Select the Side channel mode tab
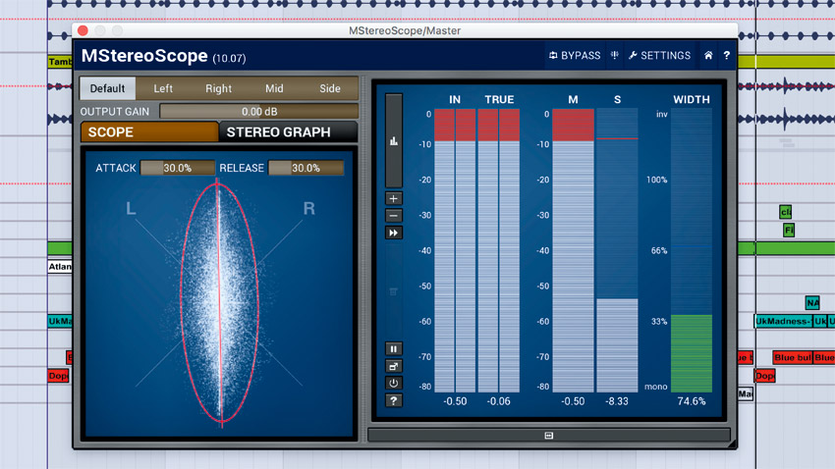Viewport: 835px width, 469px height. point(330,88)
